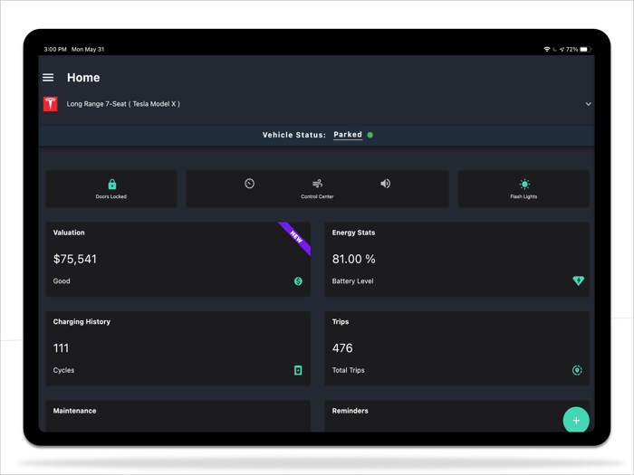The width and height of the screenshot is (634, 475).
Task: Open the Charging History card title
Action: coord(82,322)
